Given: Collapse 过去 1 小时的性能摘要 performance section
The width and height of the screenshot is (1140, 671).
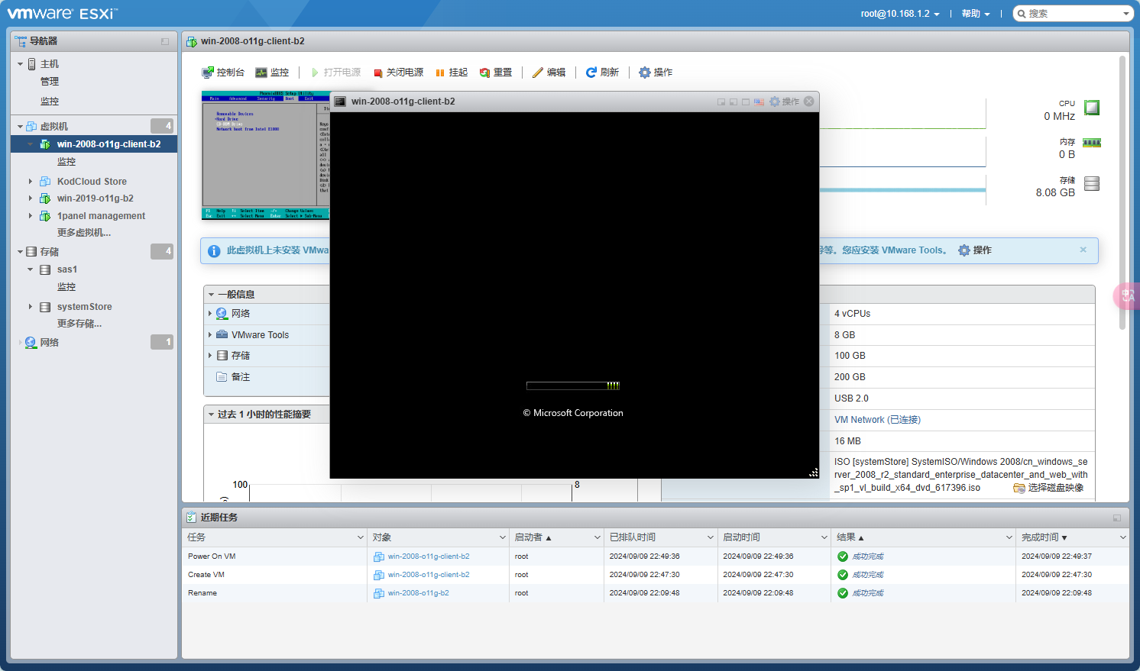Looking at the screenshot, I should 211,415.
